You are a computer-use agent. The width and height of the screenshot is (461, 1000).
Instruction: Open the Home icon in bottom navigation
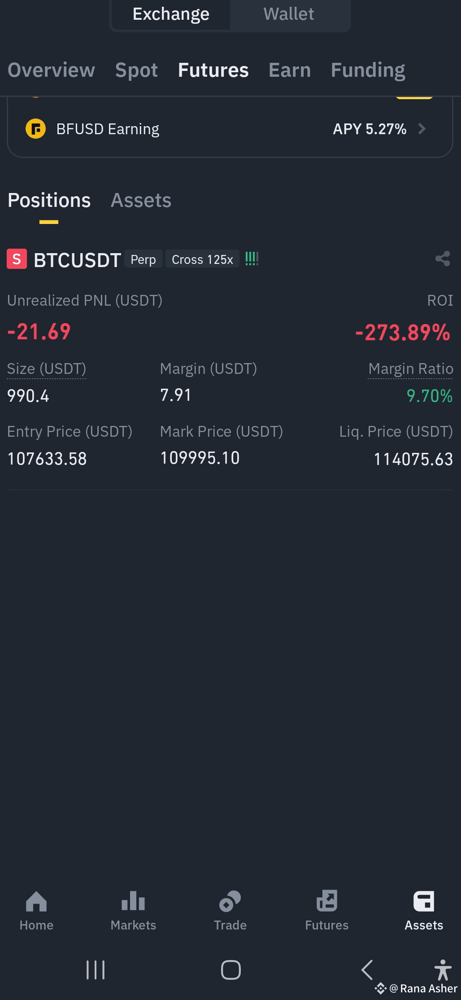pyautogui.click(x=36, y=901)
